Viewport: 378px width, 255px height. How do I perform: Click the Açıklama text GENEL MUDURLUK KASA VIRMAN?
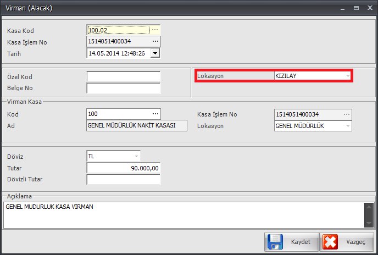[x=49, y=207]
